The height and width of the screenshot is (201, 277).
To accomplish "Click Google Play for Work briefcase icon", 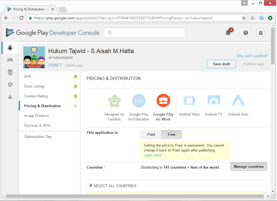I will (163, 101).
